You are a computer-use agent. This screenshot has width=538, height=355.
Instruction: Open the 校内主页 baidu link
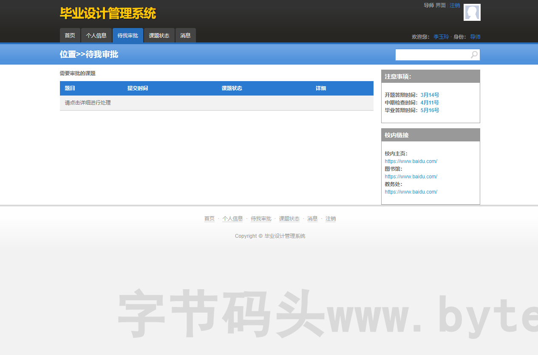tap(411, 161)
